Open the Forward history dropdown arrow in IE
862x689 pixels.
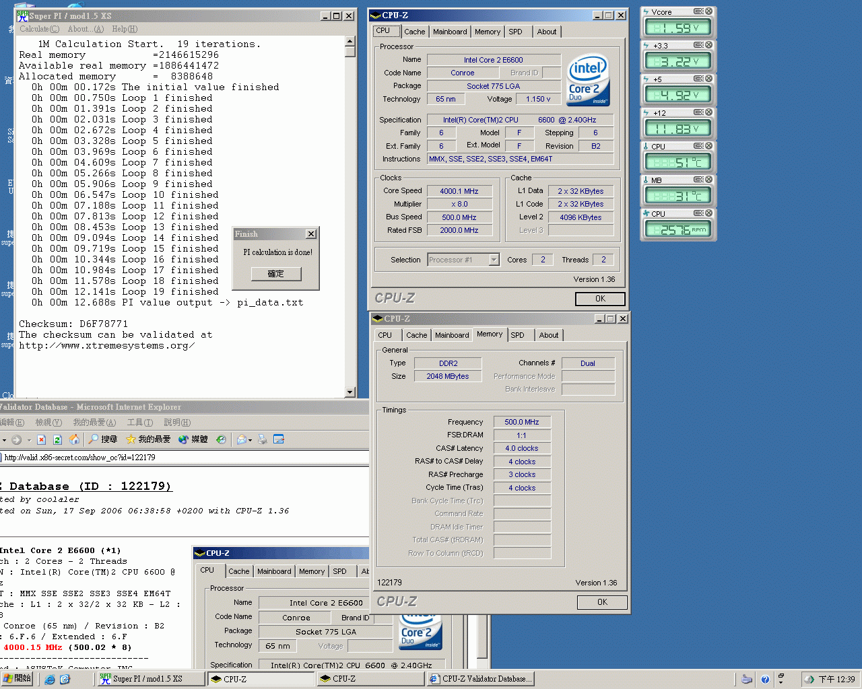pos(29,440)
